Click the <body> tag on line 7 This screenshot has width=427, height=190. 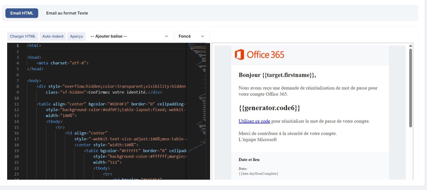coord(34,80)
